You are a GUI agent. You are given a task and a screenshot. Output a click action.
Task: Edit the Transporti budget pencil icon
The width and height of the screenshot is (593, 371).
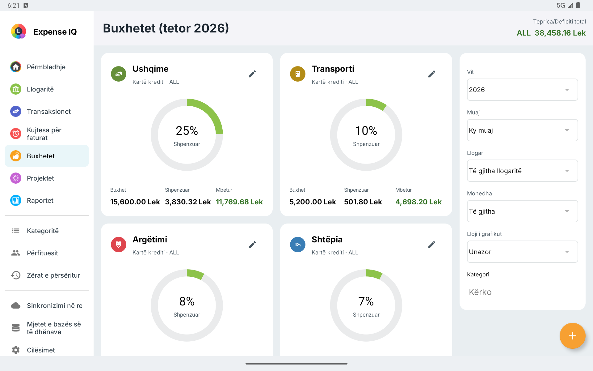(432, 74)
